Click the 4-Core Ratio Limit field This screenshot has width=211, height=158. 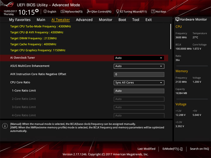coord(139,115)
